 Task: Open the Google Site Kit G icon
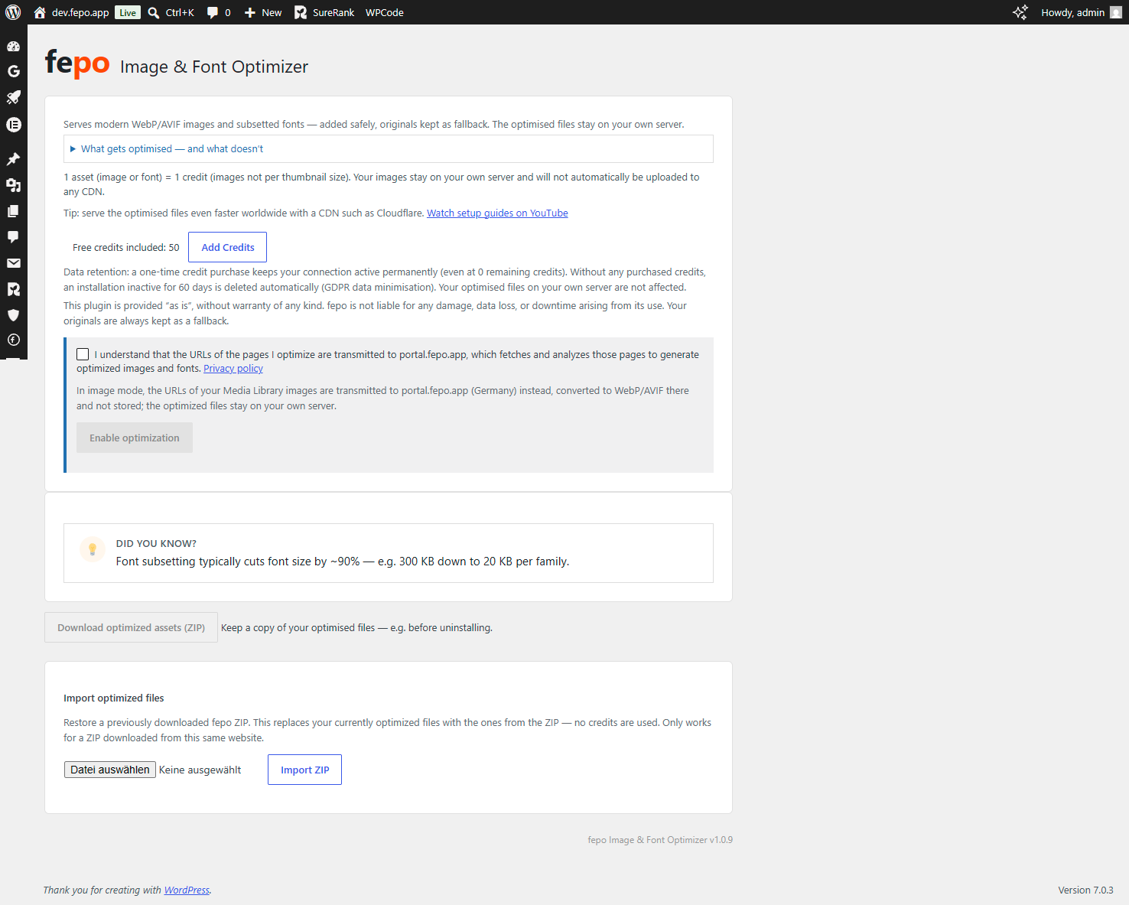click(x=13, y=71)
